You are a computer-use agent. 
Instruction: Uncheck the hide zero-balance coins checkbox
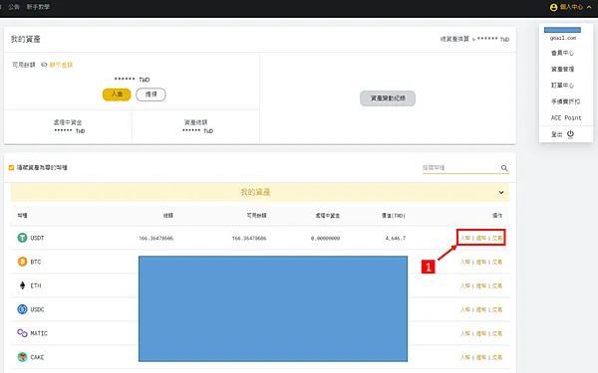point(11,168)
